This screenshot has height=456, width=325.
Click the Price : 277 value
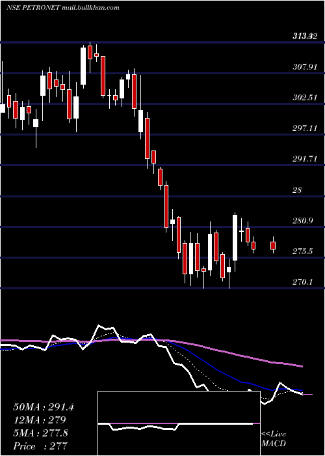coord(40,446)
